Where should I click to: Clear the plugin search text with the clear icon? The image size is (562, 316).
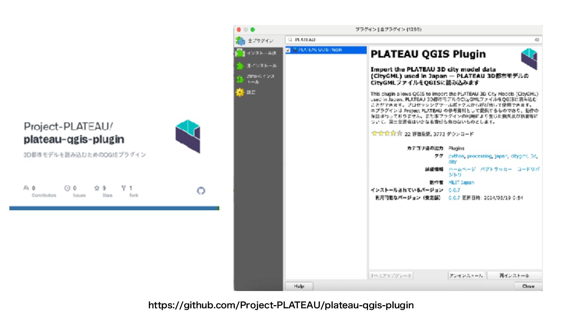pos(537,40)
